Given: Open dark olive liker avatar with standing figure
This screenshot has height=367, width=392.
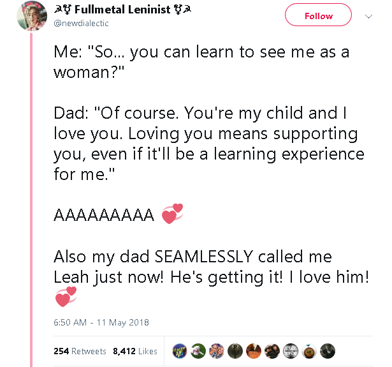Looking at the screenshot, I should click(235, 351).
